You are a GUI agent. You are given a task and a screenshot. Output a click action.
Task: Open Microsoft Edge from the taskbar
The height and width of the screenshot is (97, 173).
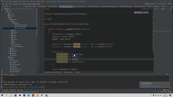tap(29, 95)
